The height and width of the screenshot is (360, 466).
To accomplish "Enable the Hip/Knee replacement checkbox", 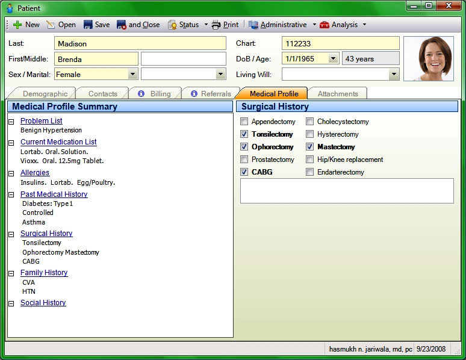I will click(309, 160).
